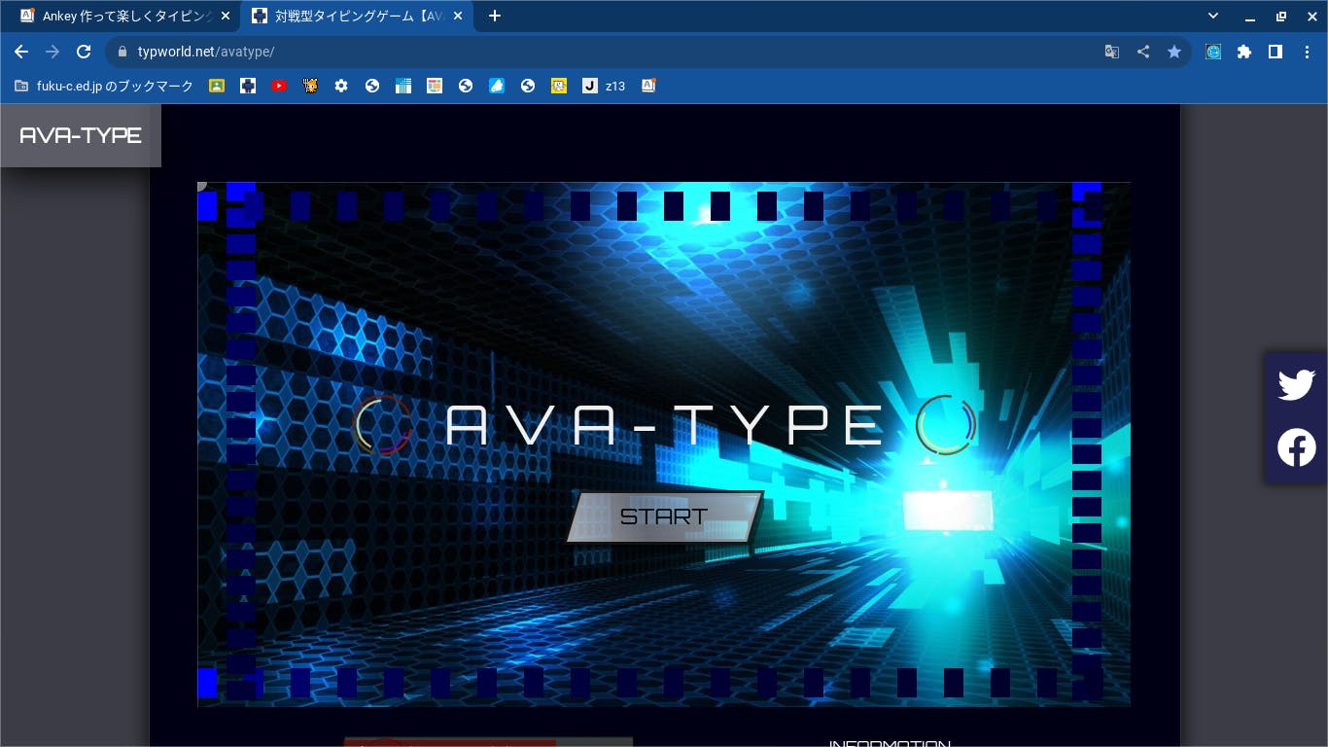Click the Facebook share icon

tap(1296, 447)
